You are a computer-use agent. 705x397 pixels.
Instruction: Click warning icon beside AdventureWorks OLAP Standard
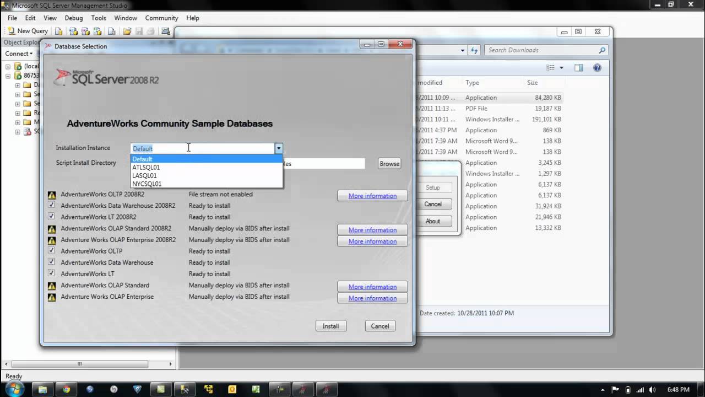pos(52,286)
